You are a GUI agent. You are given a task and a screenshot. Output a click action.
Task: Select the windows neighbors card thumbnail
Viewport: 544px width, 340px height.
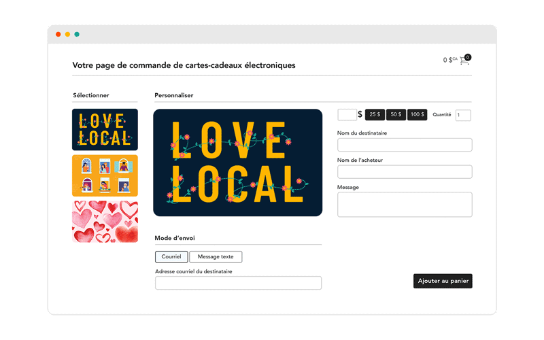(105, 175)
